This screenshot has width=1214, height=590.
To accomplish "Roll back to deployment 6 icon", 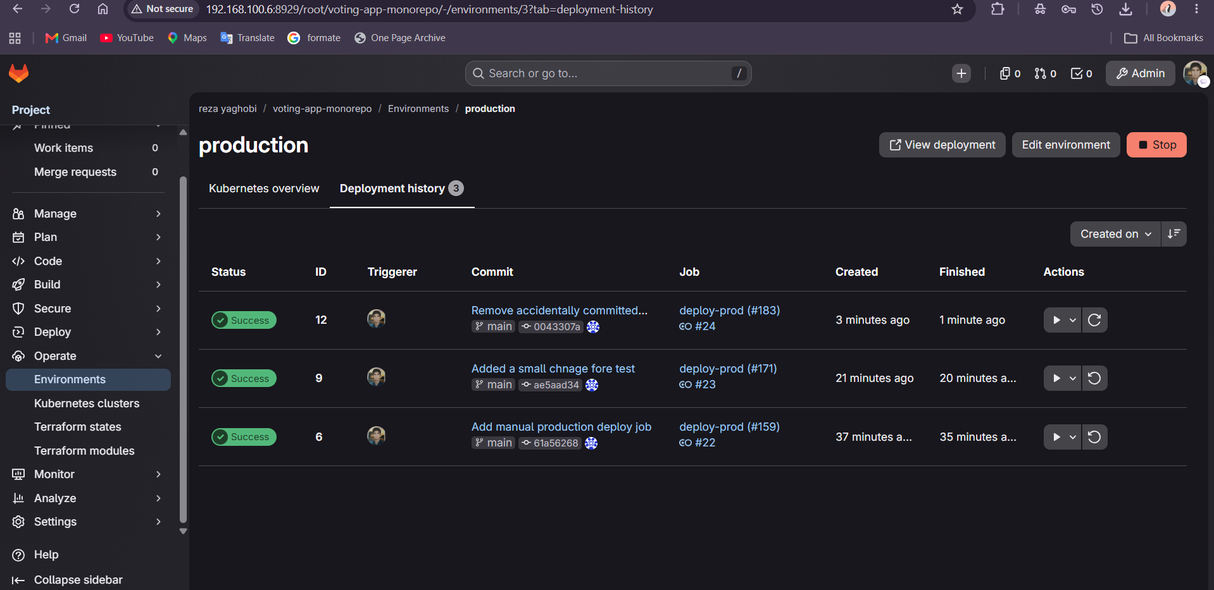I will pyautogui.click(x=1094, y=437).
